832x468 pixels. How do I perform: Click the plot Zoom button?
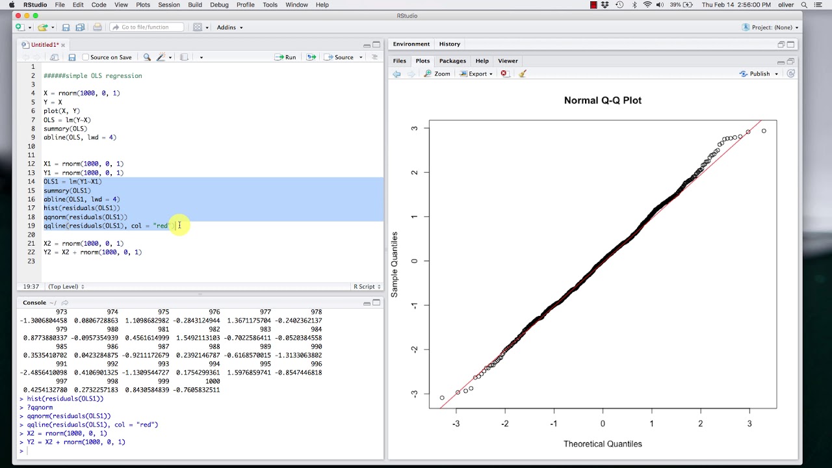(x=437, y=74)
